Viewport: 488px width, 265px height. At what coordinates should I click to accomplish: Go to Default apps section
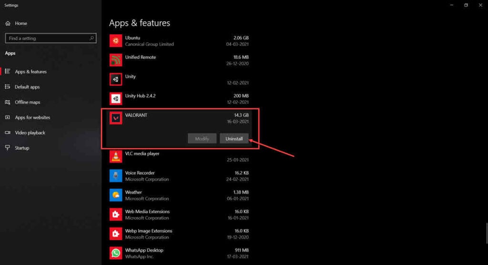[27, 87]
